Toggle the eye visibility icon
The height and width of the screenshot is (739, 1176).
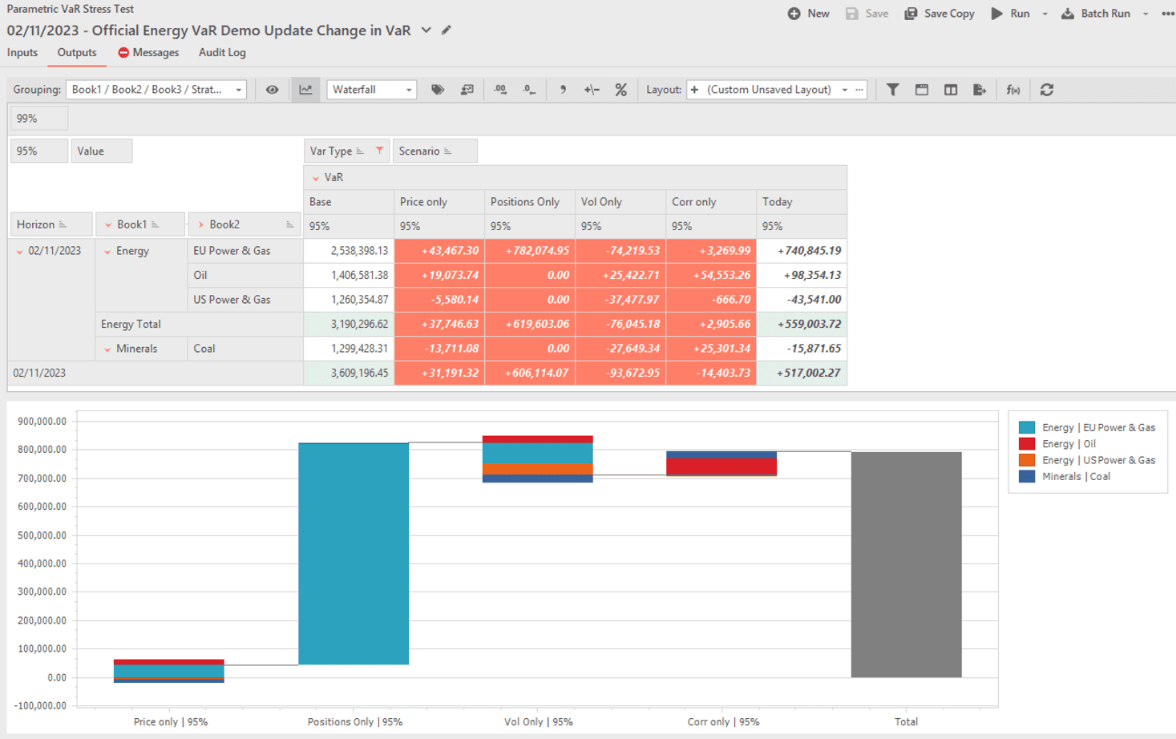click(x=273, y=90)
